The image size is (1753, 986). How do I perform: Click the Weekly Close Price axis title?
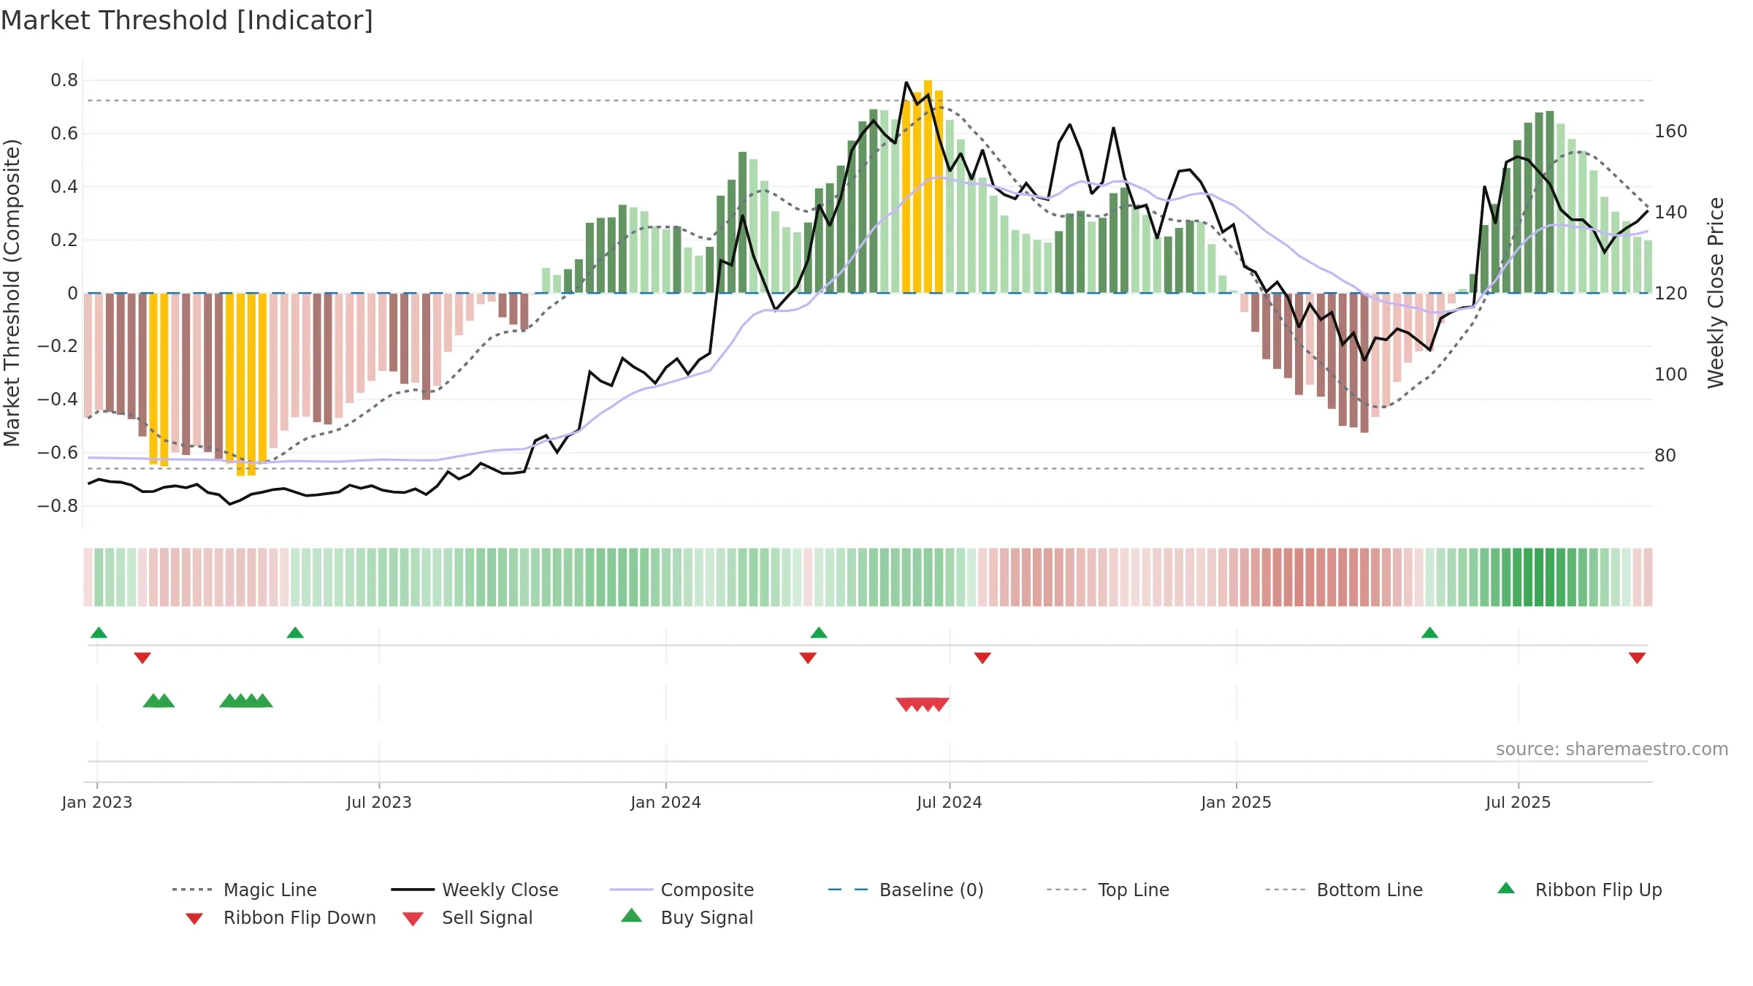pos(1716,293)
